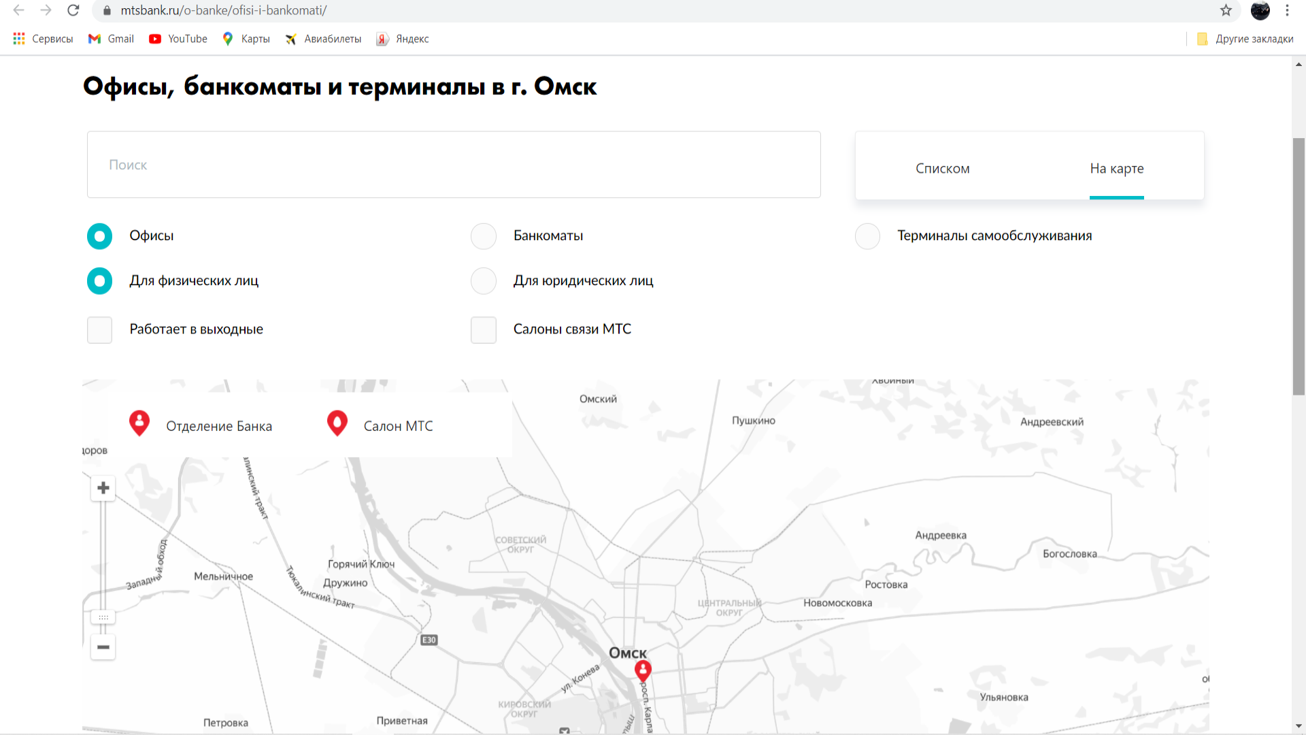Click the browser back arrow

tap(18, 10)
